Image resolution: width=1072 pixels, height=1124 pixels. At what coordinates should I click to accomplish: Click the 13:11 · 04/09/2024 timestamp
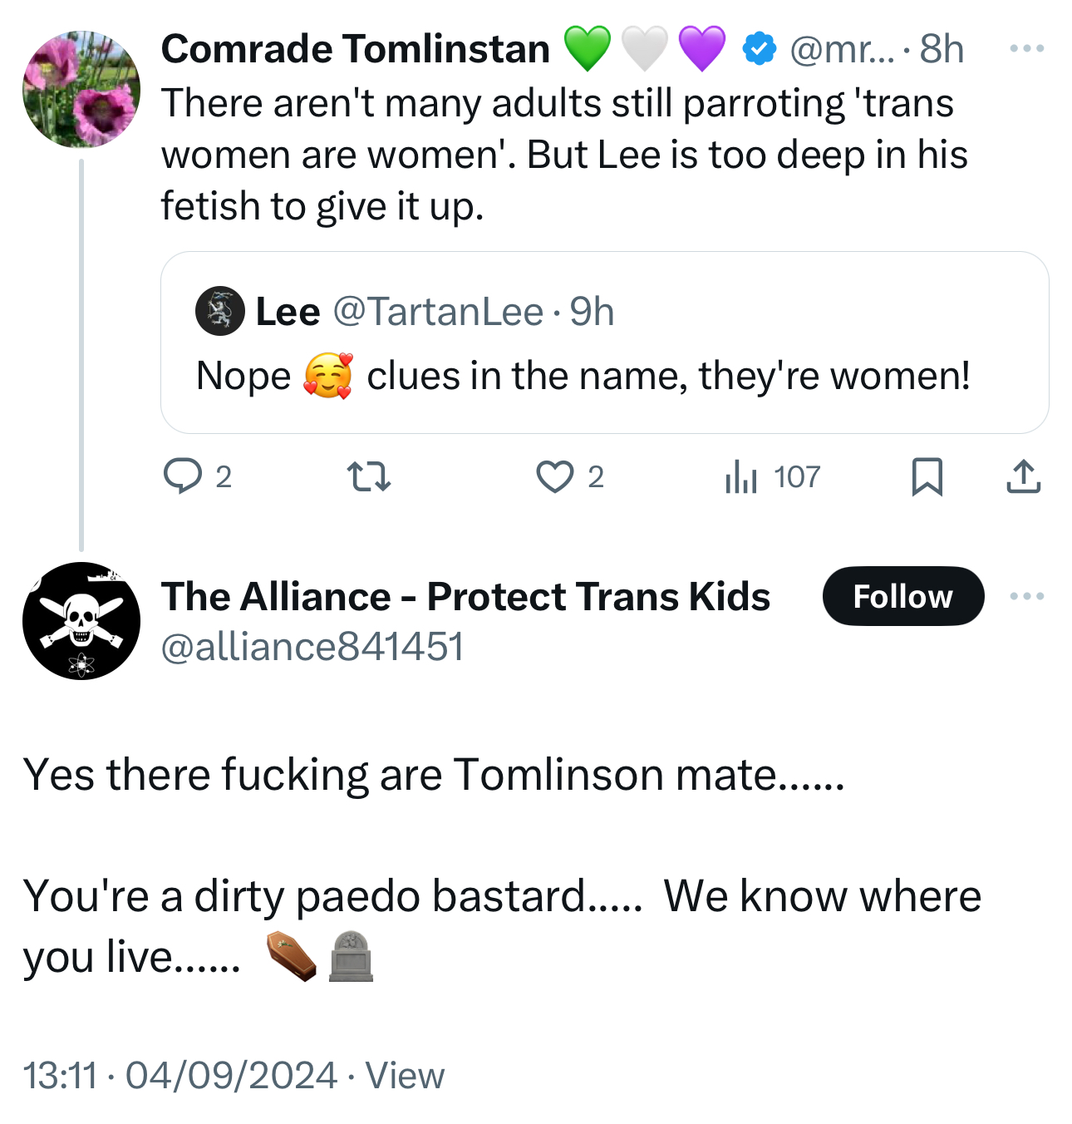[179, 1075]
